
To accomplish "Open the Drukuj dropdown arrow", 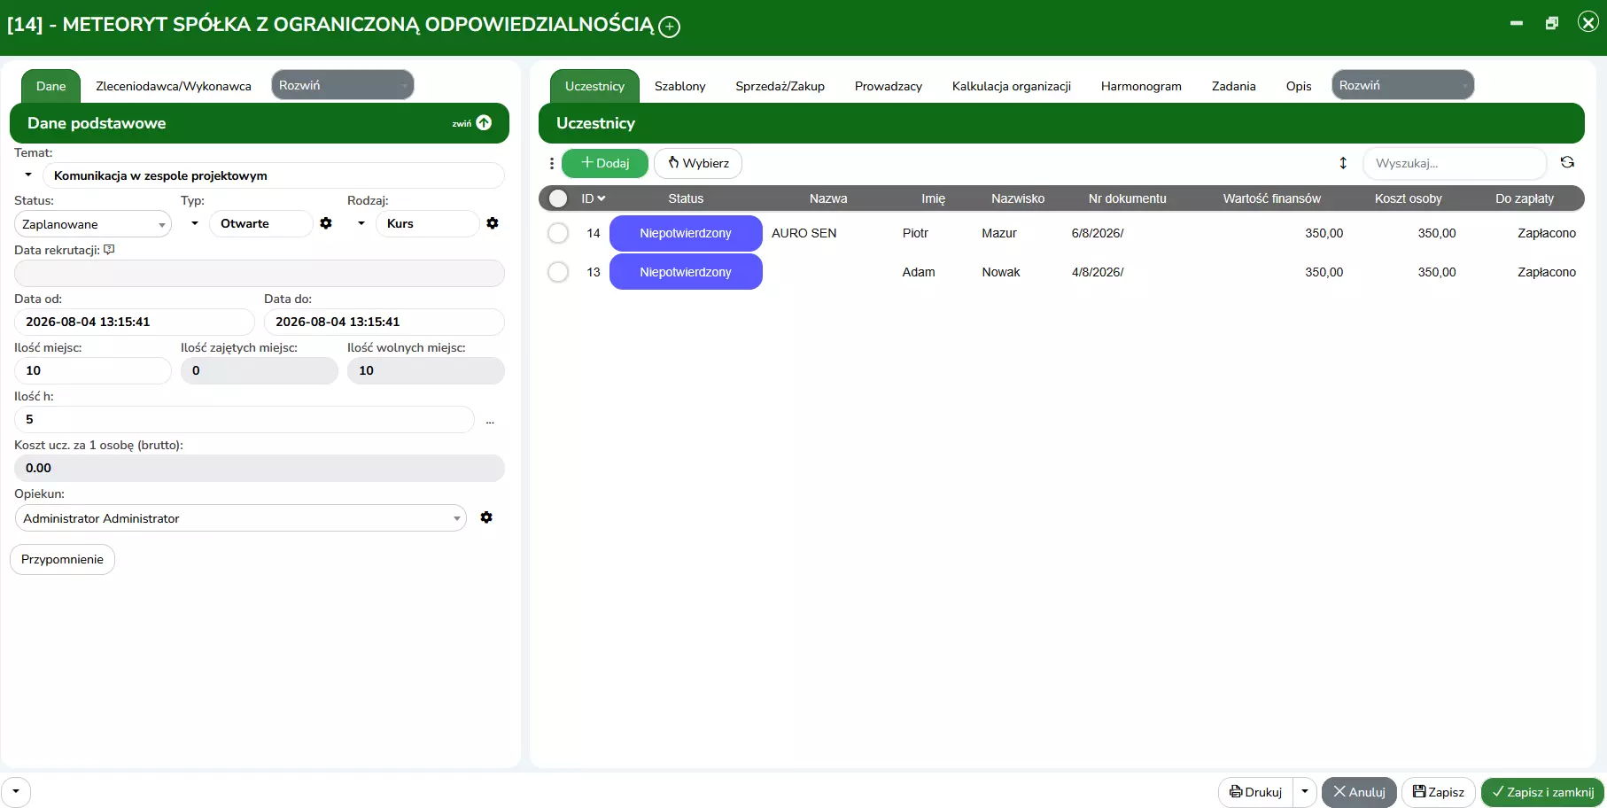I will [1305, 792].
